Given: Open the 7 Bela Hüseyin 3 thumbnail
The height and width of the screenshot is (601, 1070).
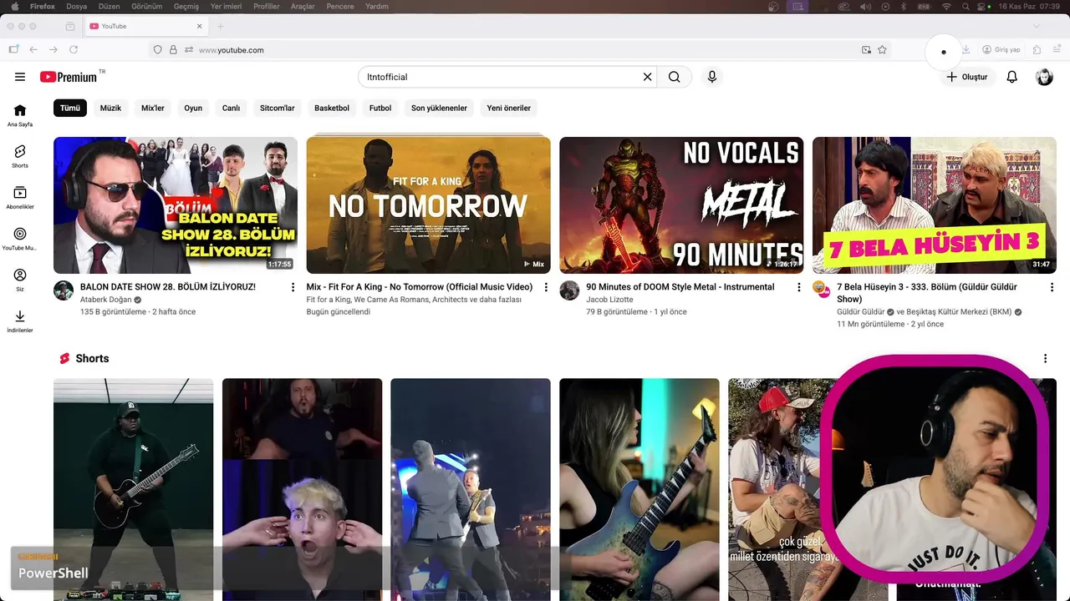Looking at the screenshot, I should coord(935,205).
